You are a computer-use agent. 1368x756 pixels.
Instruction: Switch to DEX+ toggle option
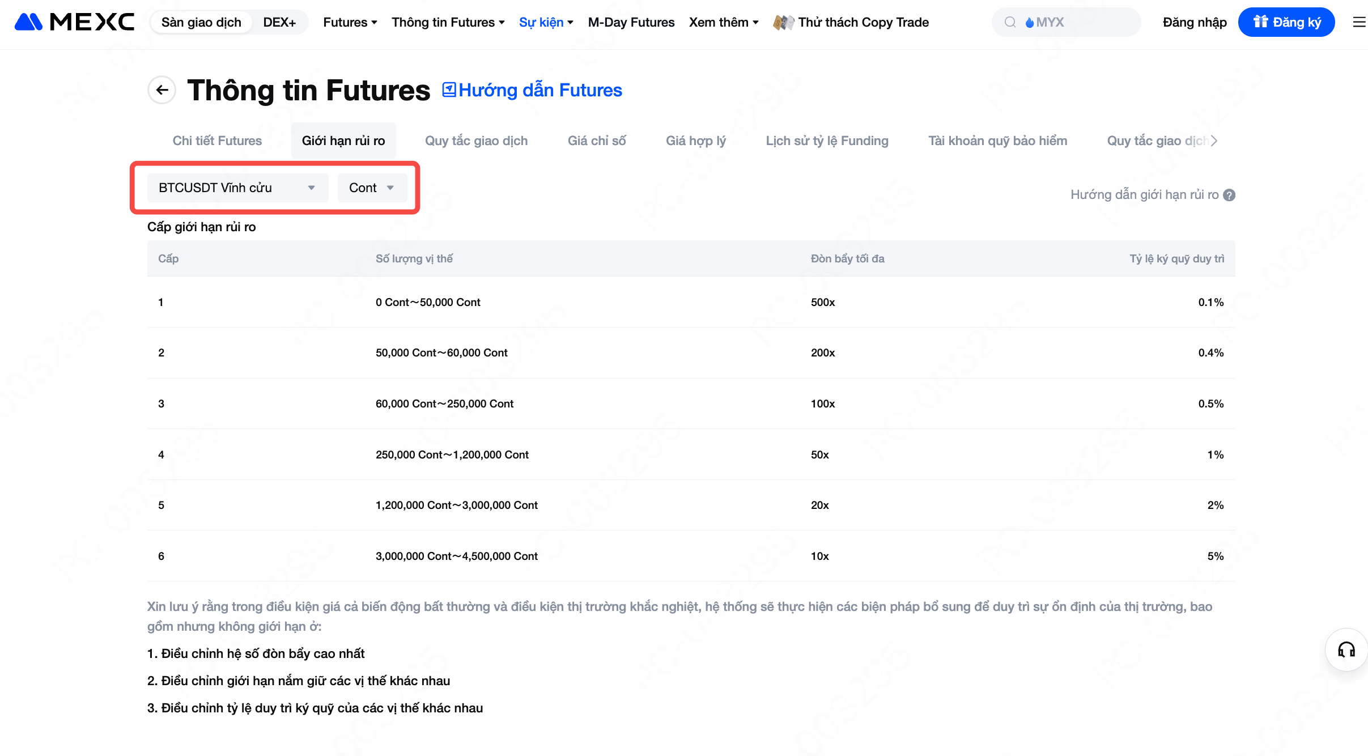[x=279, y=22]
